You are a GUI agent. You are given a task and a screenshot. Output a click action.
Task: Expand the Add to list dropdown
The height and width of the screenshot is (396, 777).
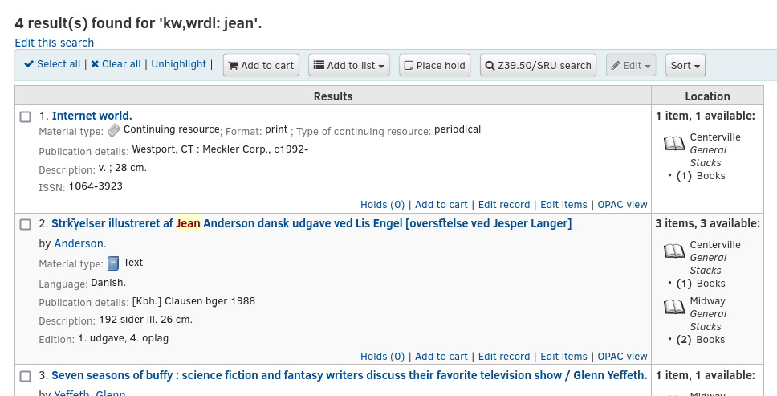(x=349, y=65)
